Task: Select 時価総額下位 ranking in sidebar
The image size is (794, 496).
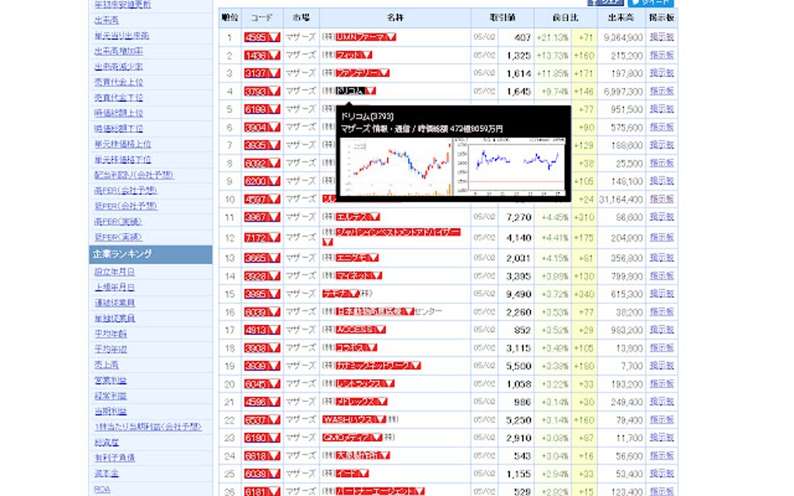Action: point(118,128)
